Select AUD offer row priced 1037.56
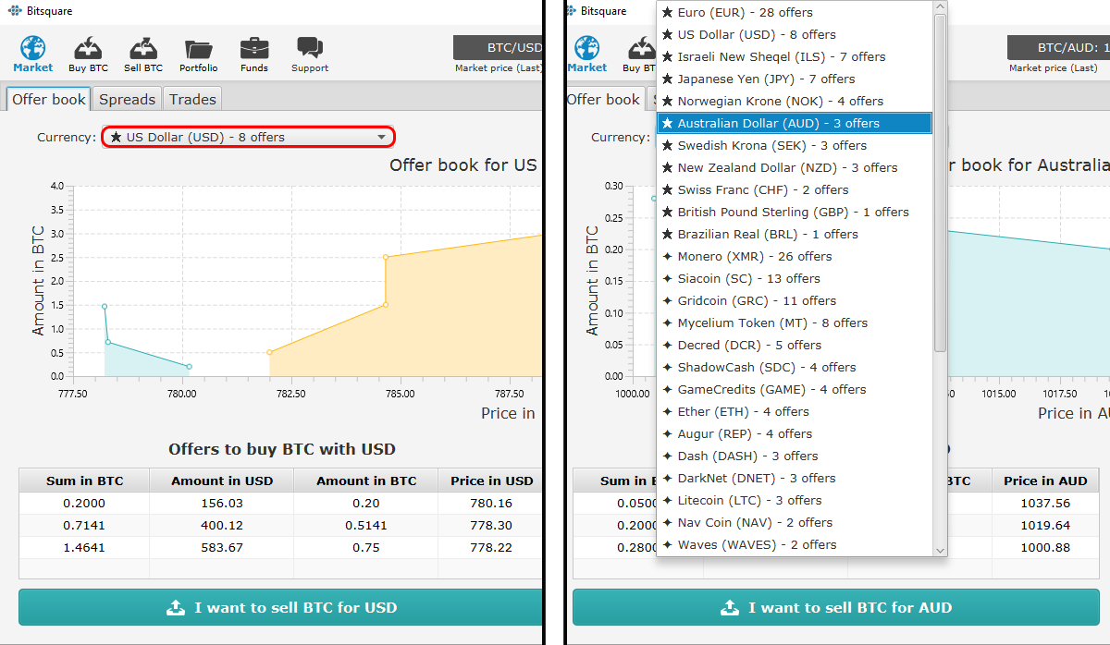Screen dimensions: 1110x645 1046,504
